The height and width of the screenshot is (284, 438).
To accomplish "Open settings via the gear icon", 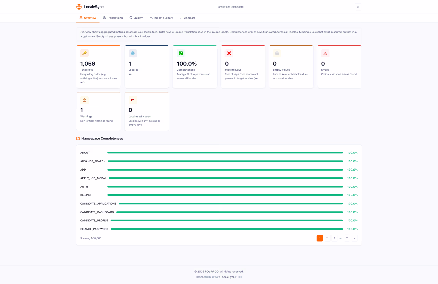I will [358, 7].
